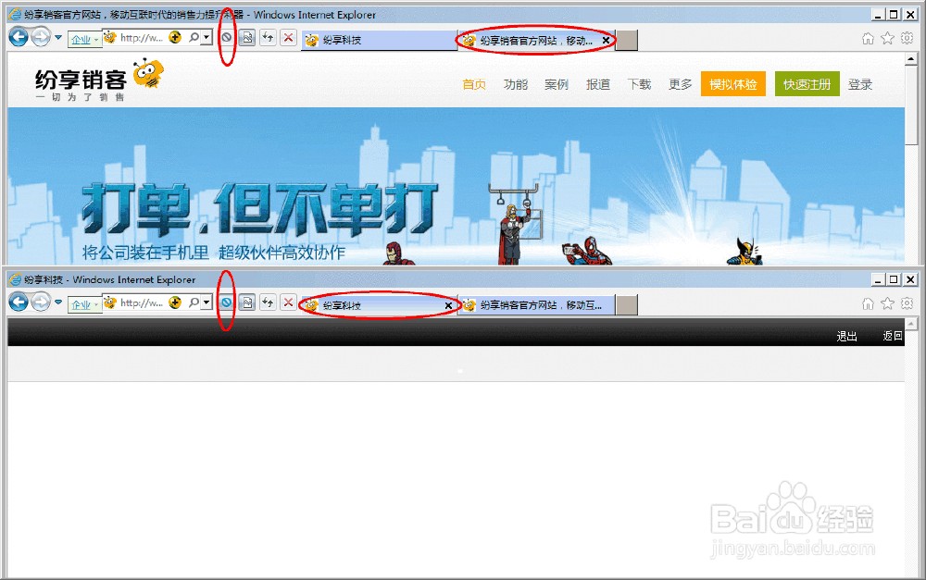
Task: Open the Tools gear icon
Action: (906, 38)
